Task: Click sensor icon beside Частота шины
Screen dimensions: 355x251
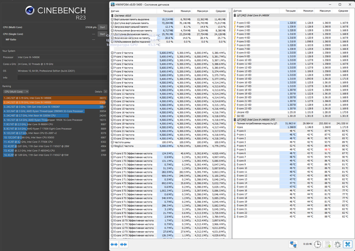Action: click(112, 142)
